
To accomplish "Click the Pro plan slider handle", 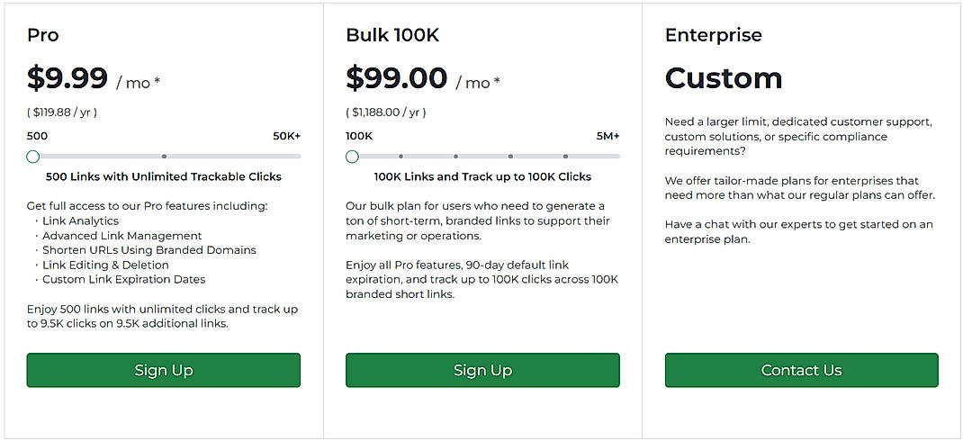I will coord(33,157).
